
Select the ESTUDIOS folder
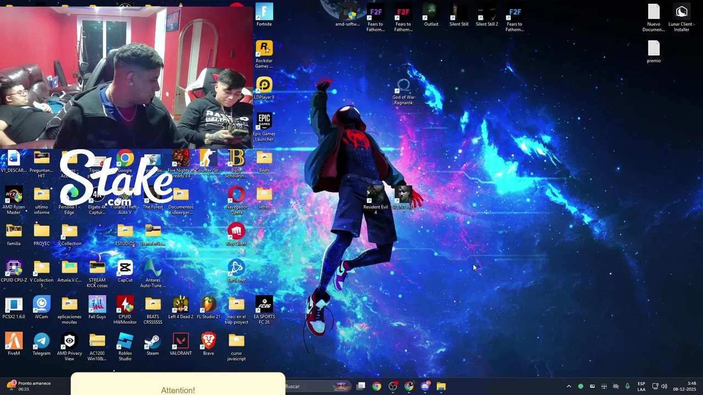(125, 235)
